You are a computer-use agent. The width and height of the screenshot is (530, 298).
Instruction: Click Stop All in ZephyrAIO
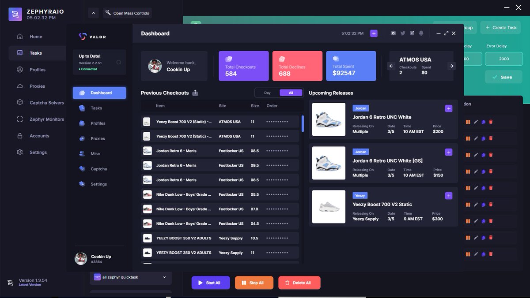pos(254,283)
